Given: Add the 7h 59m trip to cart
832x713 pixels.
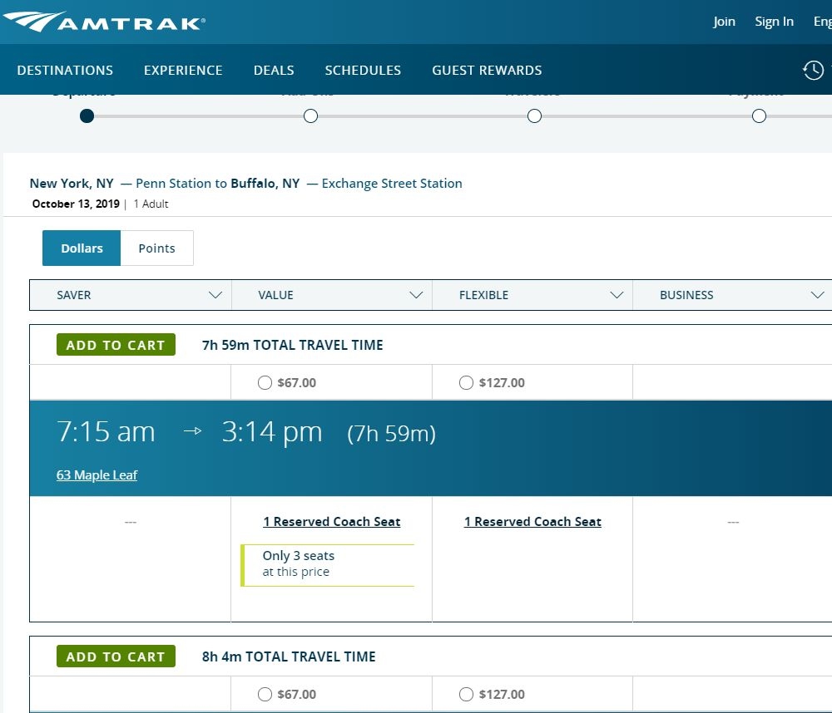Looking at the screenshot, I should [116, 345].
